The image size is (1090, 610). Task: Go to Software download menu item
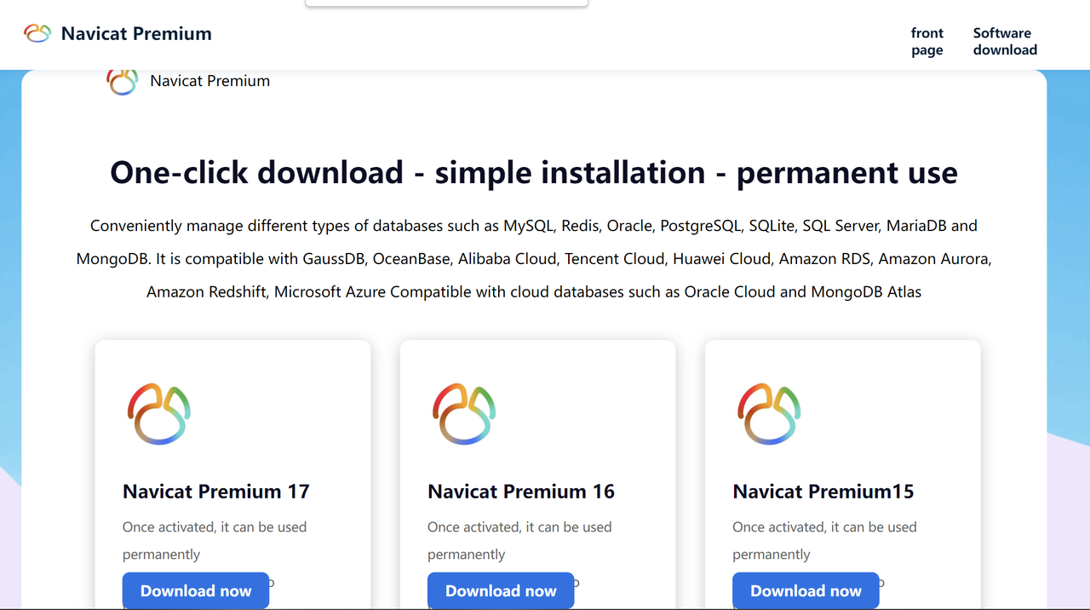[x=1005, y=42]
